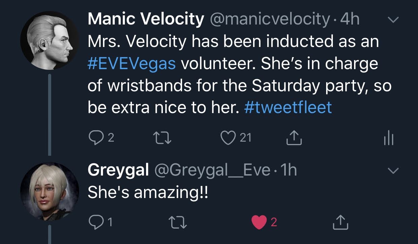This screenshot has height=244, width=418.
Task: Retweet Greygal's reply
Action: [177, 222]
